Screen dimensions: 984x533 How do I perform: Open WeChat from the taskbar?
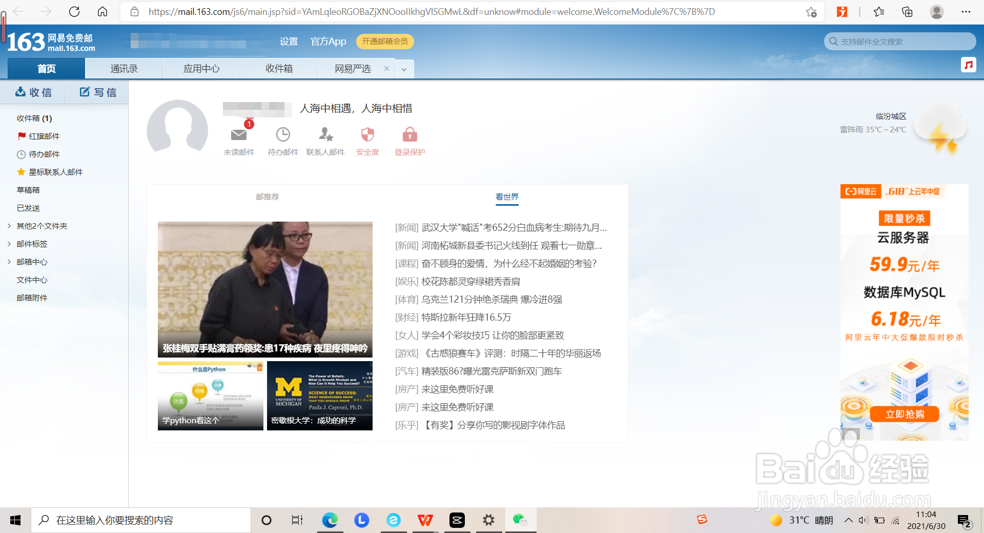[521, 520]
